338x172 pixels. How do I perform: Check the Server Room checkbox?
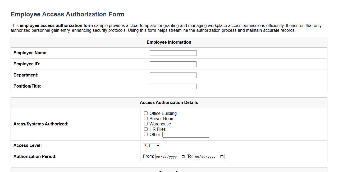pyautogui.click(x=146, y=118)
